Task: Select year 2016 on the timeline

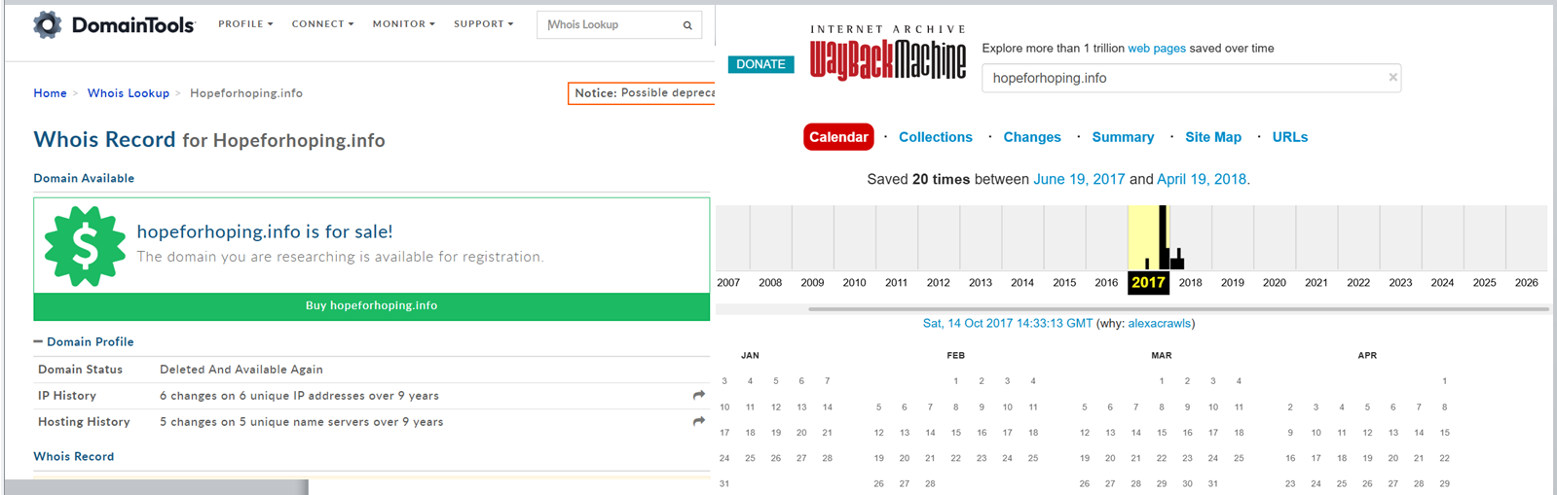Action: click(1106, 282)
